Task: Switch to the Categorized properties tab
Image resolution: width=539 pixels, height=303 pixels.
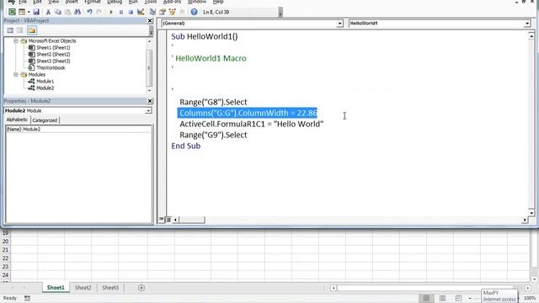Action: point(45,120)
